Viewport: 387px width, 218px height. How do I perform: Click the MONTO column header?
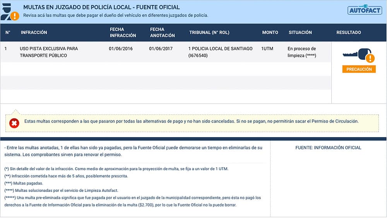(270, 33)
